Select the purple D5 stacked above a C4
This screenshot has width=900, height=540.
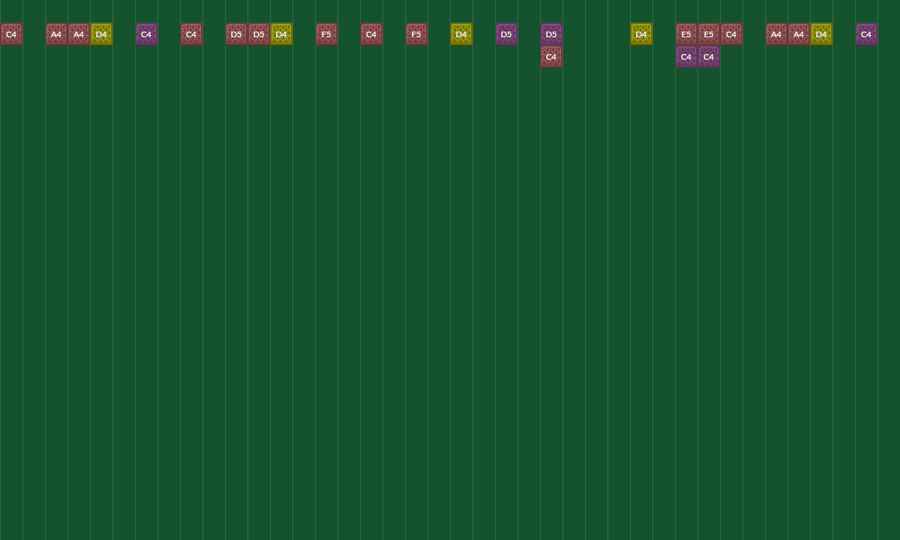[551, 34]
